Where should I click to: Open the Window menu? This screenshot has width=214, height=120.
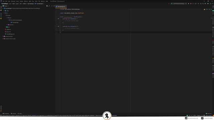pyautogui.click(x=43, y=1)
